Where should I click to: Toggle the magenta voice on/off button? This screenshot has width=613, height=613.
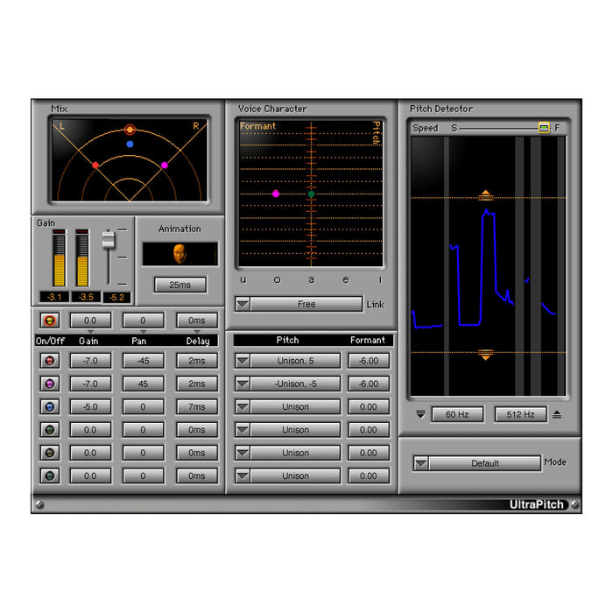[x=50, y=384]
